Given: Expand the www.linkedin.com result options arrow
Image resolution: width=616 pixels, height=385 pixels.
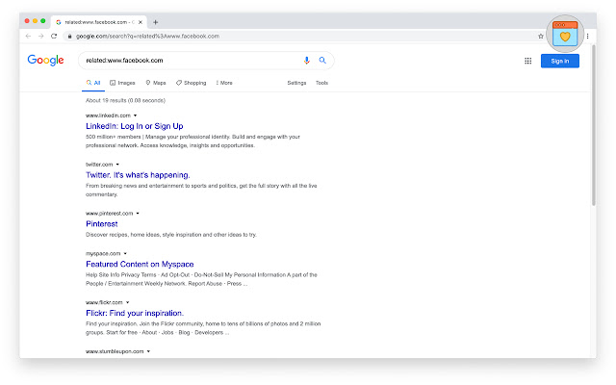Looking at the screenshot, I should 136,115.
